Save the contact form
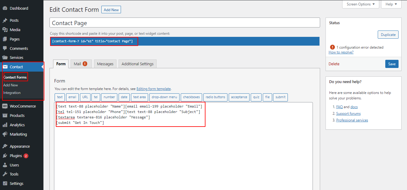The height and width of the screenshot is (190, 407). [x=392, y=64]
